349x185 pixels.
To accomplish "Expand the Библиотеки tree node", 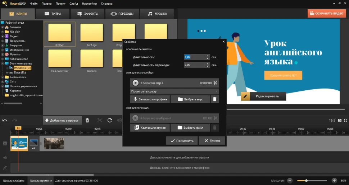I will pos(3,77).
